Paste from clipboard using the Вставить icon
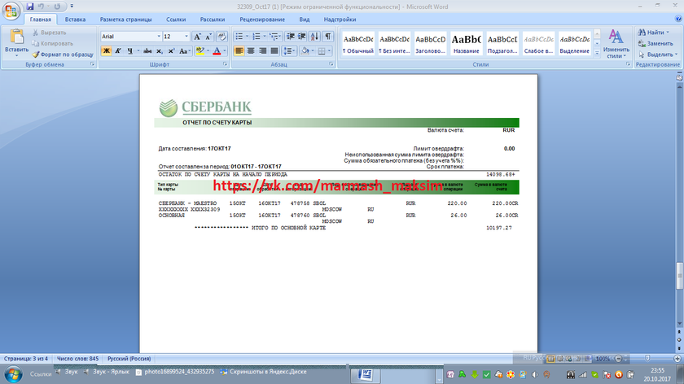The image size is (684, 384). click(x=16, y=37)
